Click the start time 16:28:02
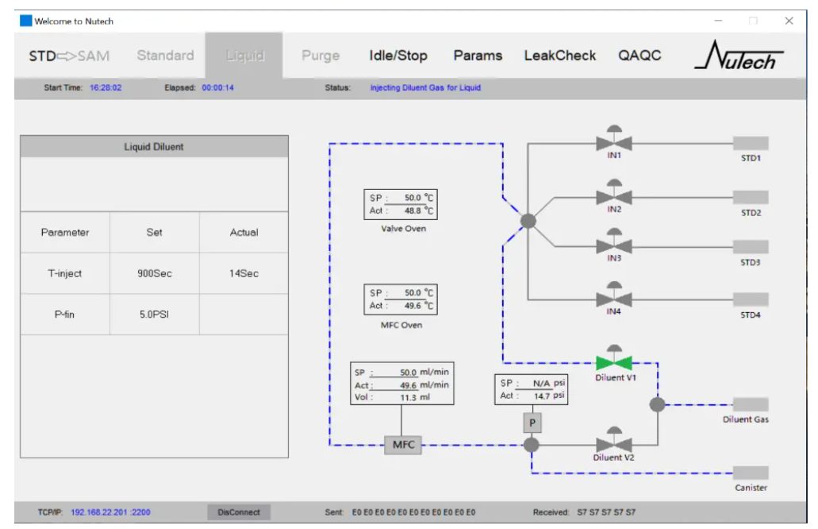Screen dimensions: 818x529 [x=106, y=87]
